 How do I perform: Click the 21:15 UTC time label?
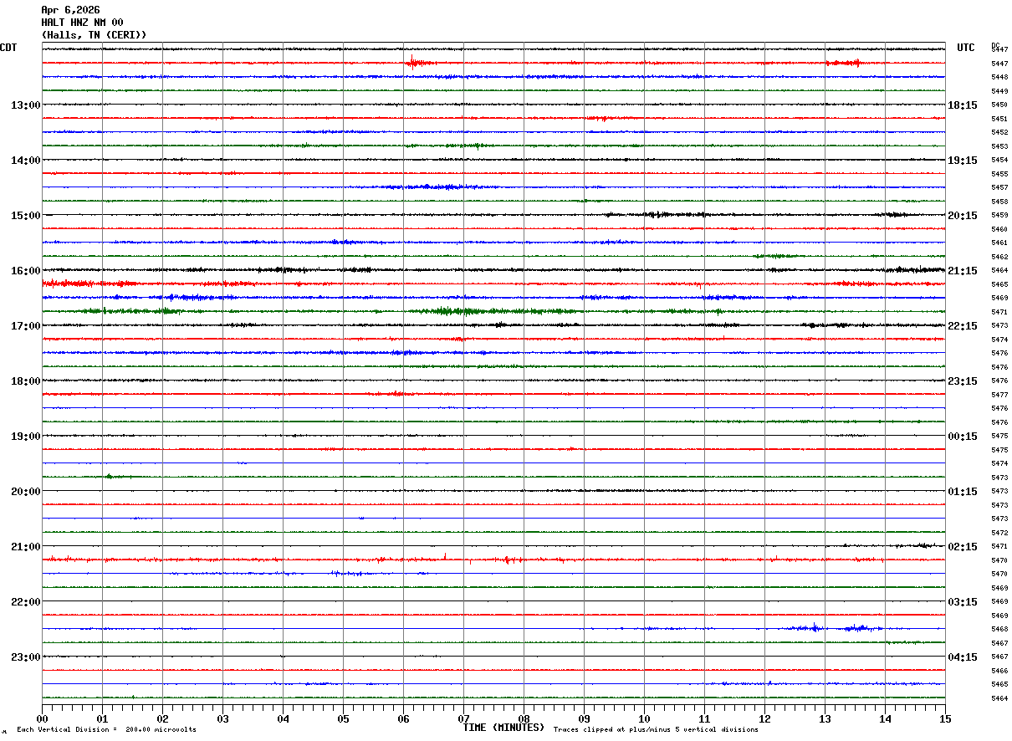pos(963,271)
